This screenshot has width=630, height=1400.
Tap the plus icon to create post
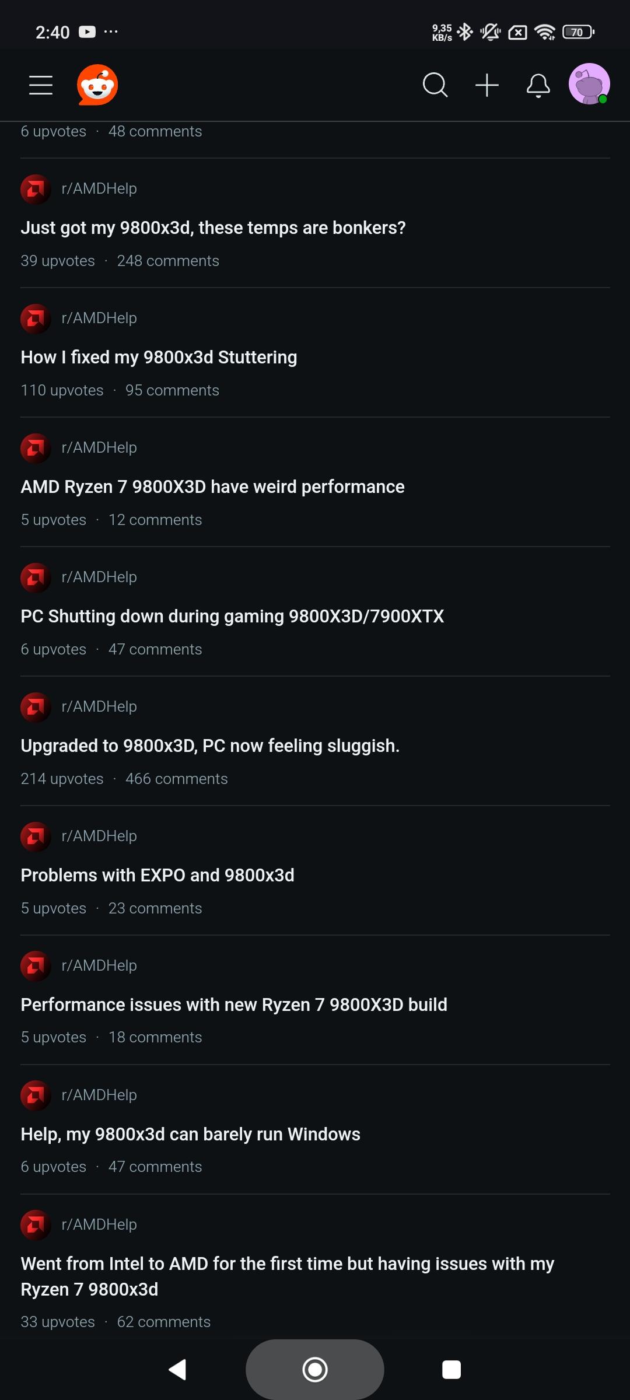tap(487, 85)
